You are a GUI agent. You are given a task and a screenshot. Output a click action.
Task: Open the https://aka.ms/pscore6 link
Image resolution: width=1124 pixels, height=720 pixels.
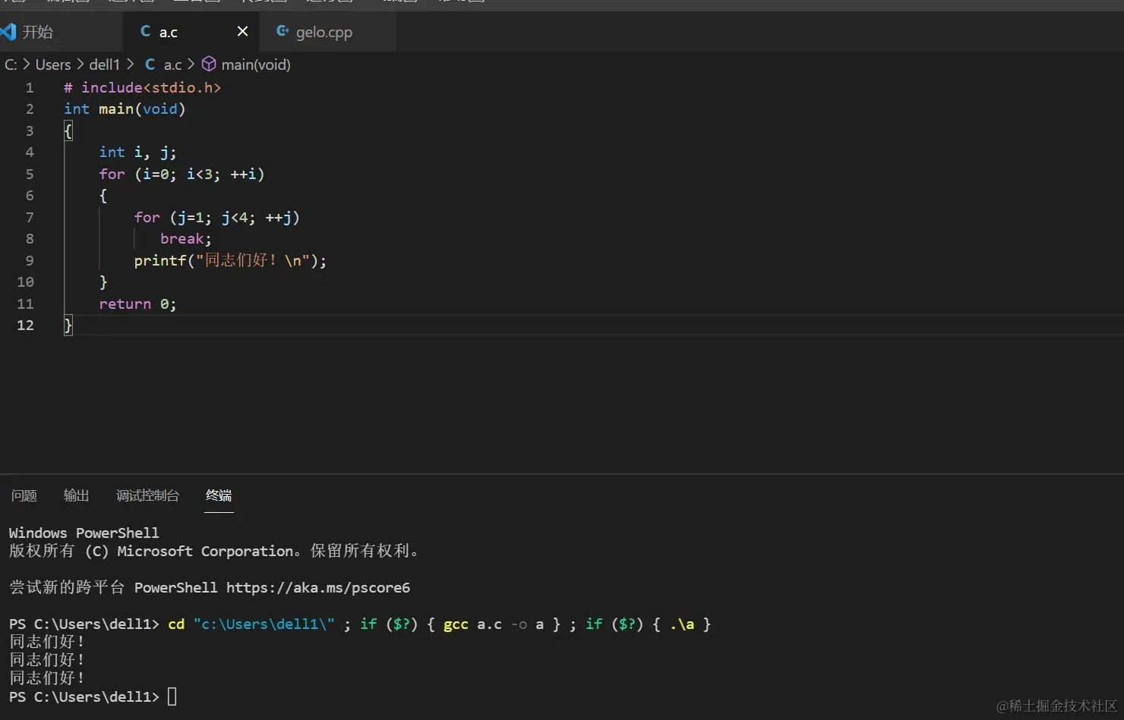pyautogui.click(x=318, y=587)
